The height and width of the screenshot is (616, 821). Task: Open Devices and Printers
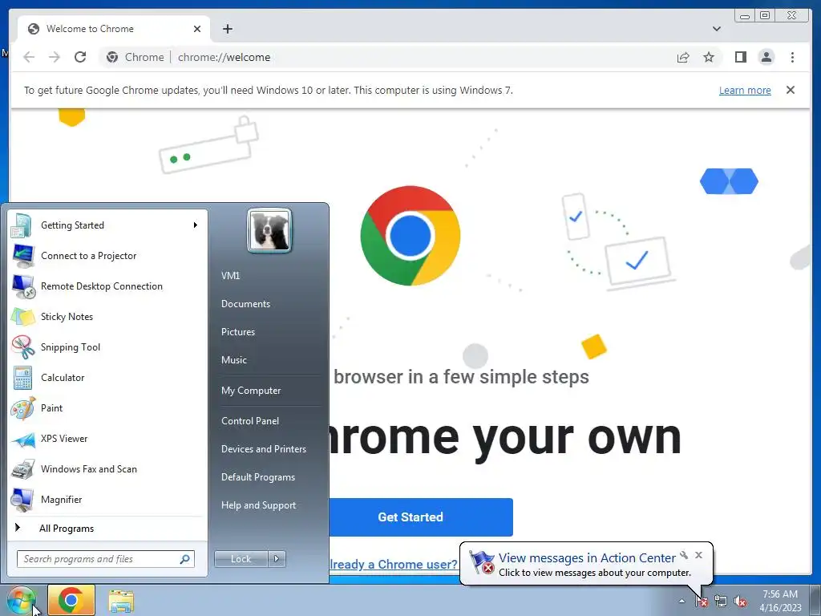click(263, 449)
